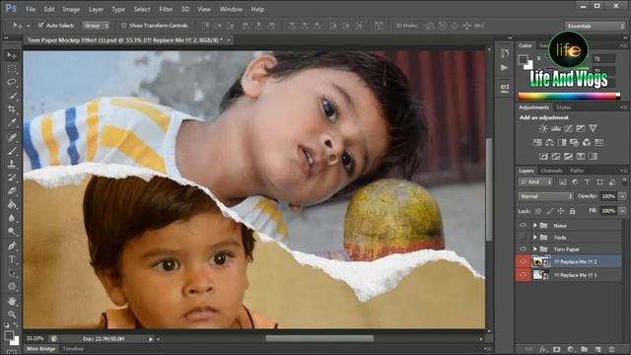Viewport: 631px width, 355px height.
Task: Toggle lock position icon
Action: coord(561,211)
